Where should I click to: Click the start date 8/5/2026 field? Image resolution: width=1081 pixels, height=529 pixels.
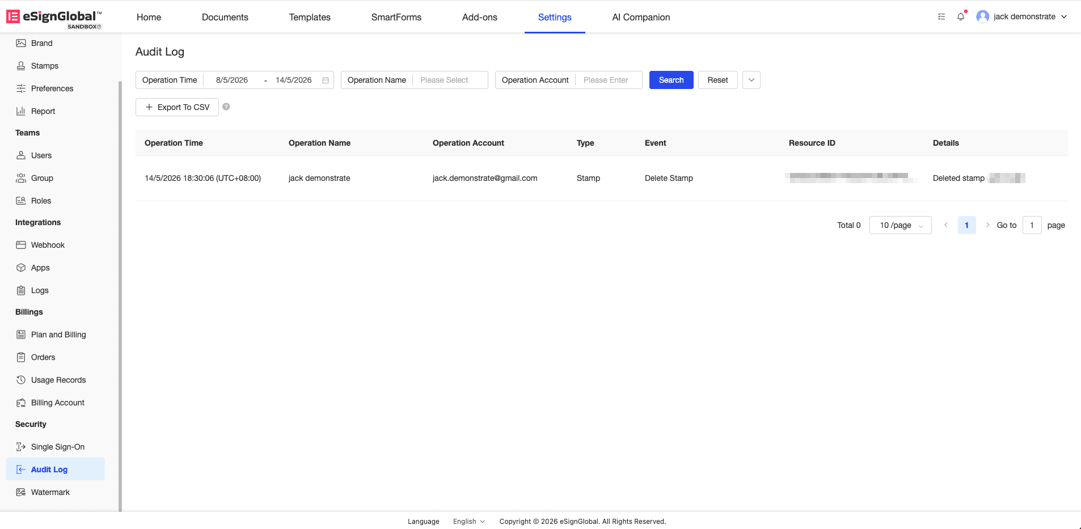pyautogui.click(x=232, y=80)
